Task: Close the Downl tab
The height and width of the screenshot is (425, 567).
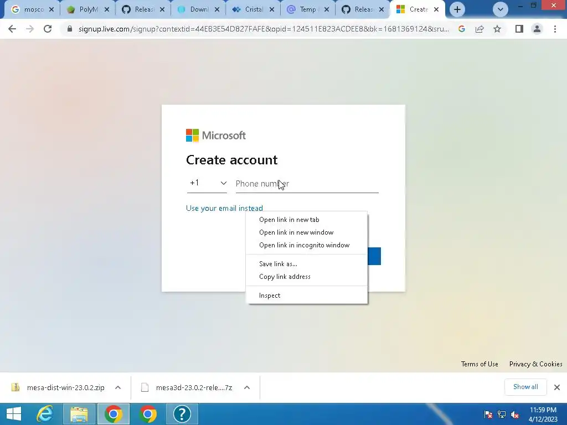Action: pos(217,10)
